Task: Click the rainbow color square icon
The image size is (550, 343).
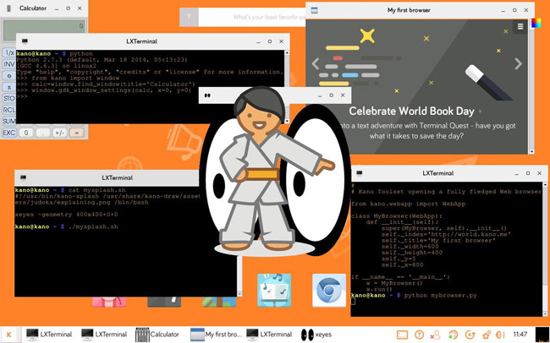Action: pyautogui.click(x=536, y=23)
